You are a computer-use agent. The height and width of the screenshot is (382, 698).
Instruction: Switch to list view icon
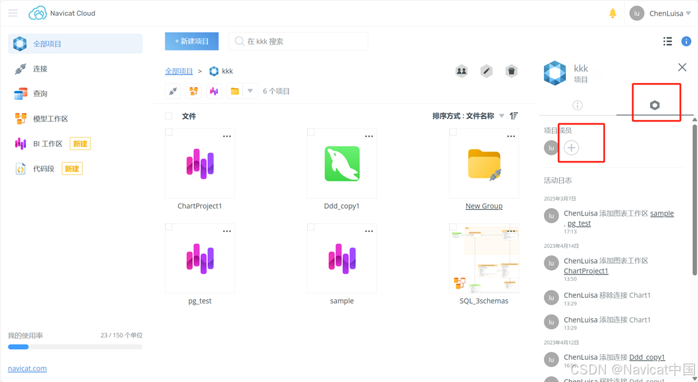coord(667,41)
